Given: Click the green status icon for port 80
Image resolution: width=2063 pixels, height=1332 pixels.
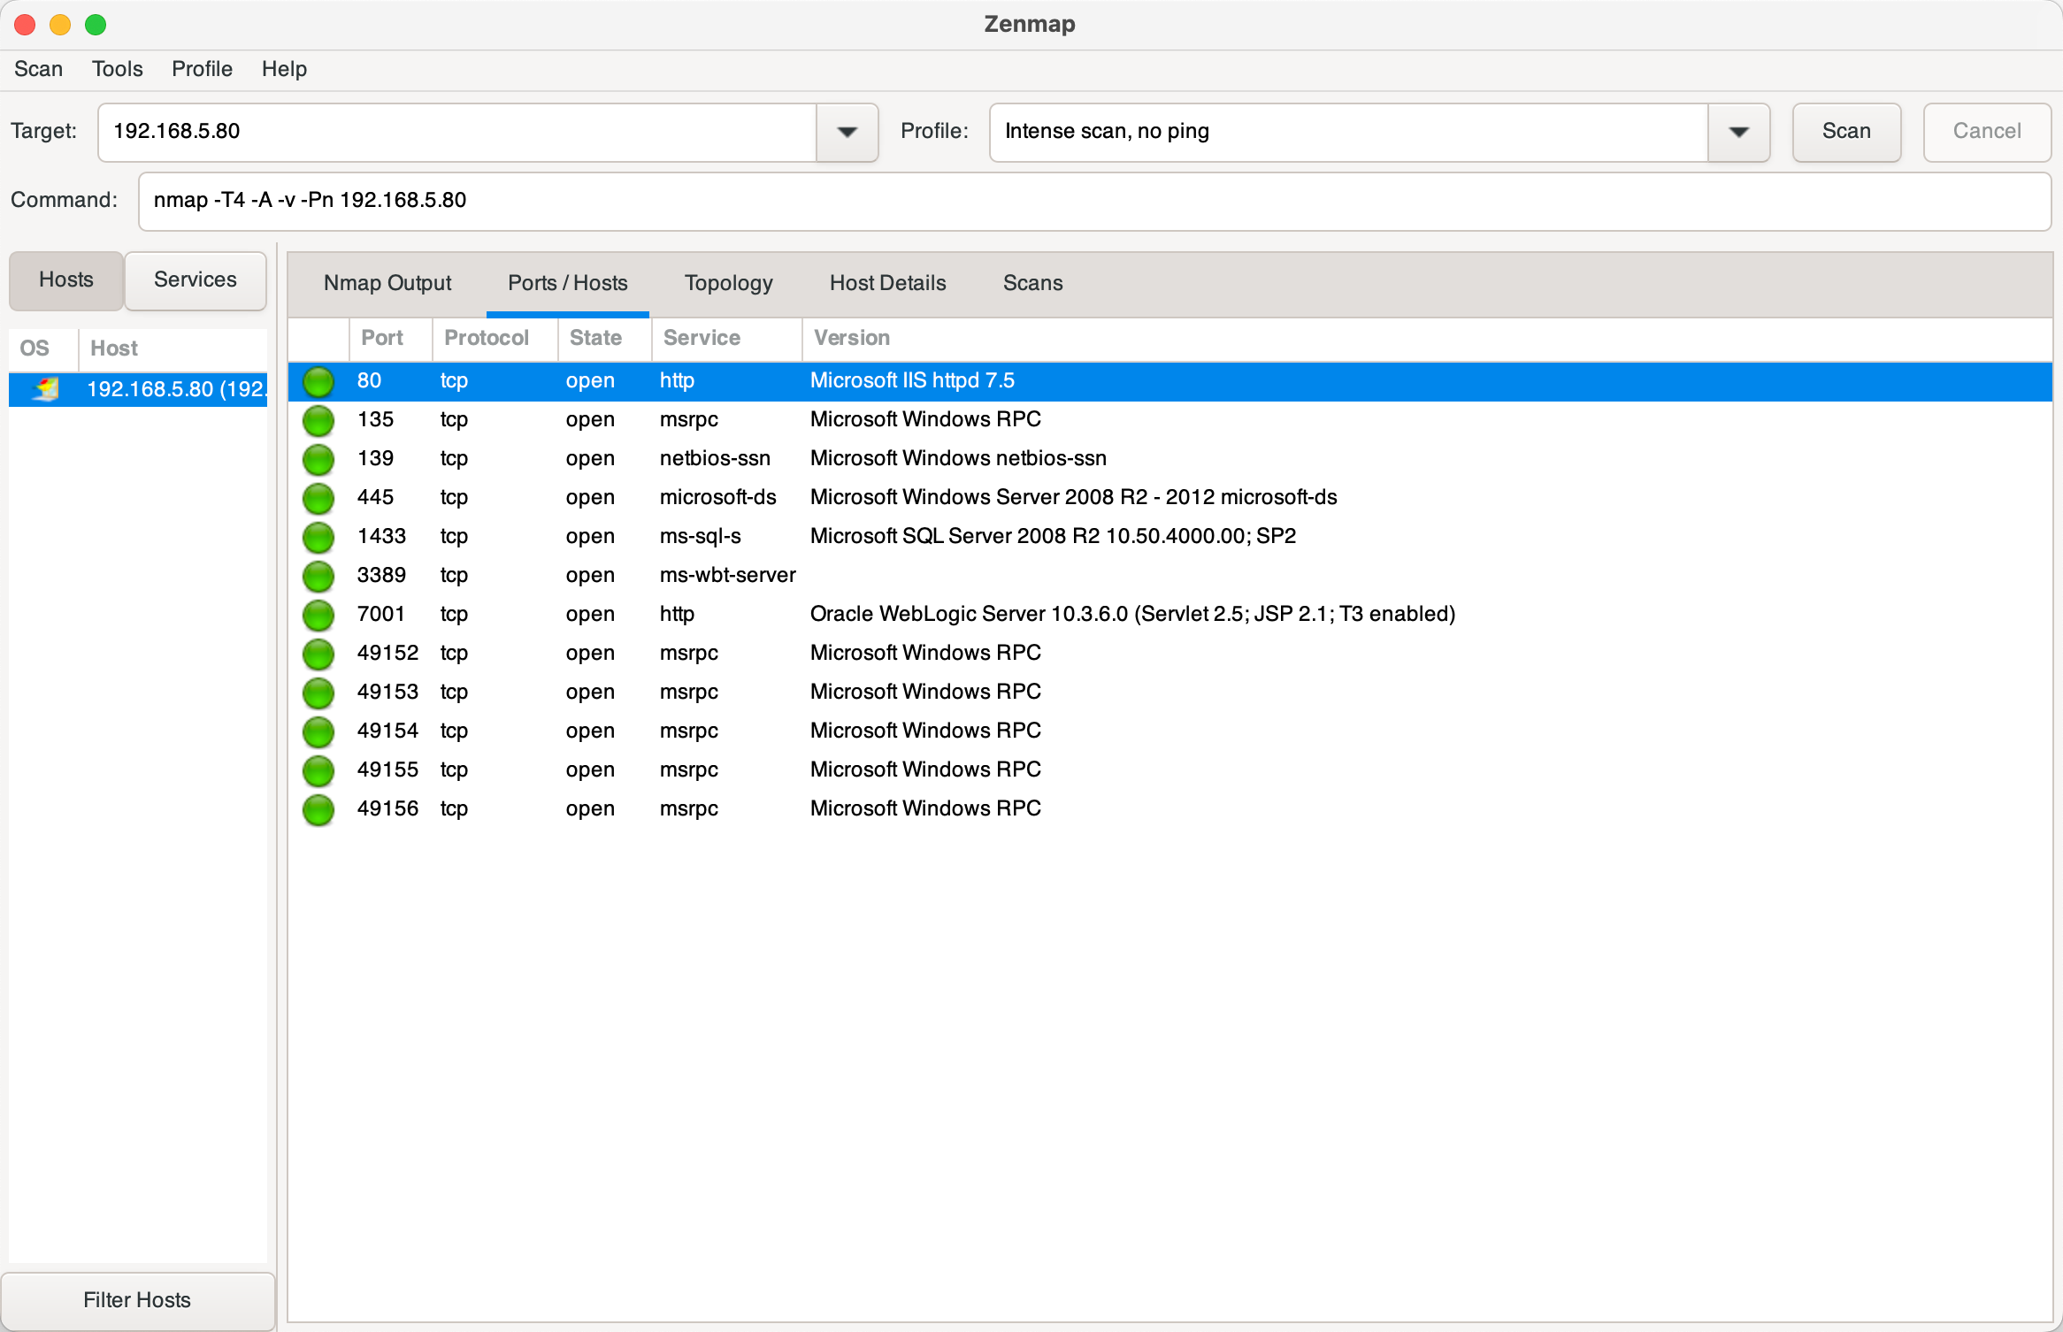Looking at the screenshot, I should click(x=318, y=381).
